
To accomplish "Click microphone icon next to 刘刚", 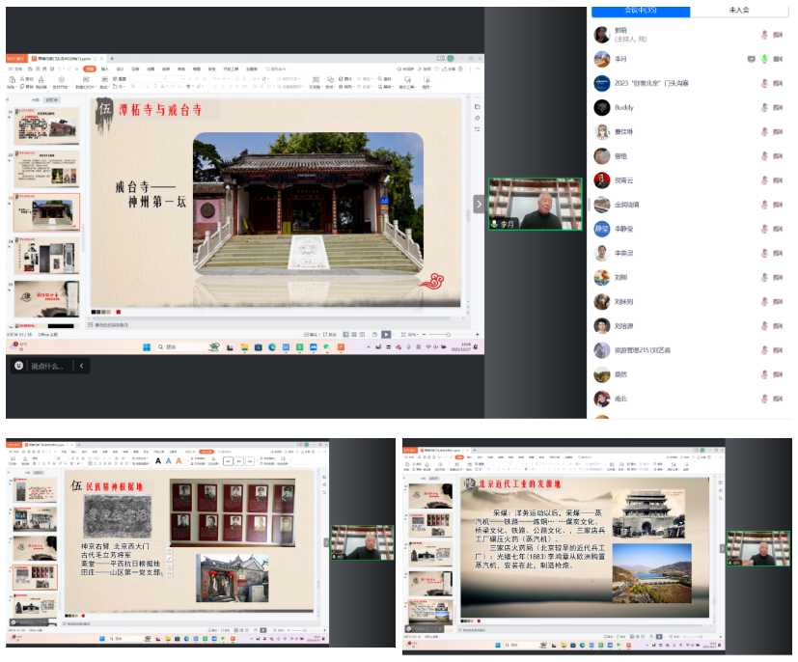I will coord(764,277).
